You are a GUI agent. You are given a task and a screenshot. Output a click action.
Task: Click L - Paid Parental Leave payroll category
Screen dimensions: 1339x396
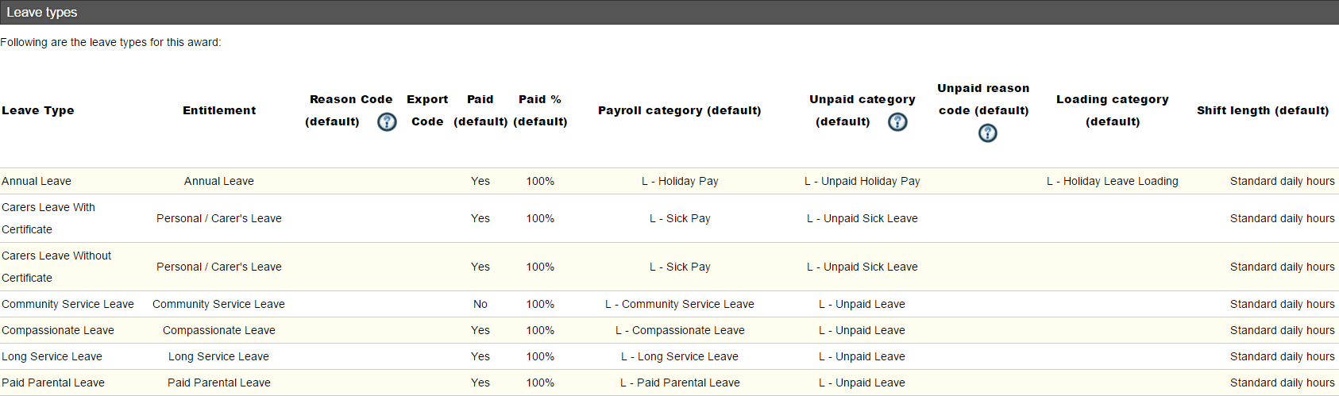tap(680, 383)
